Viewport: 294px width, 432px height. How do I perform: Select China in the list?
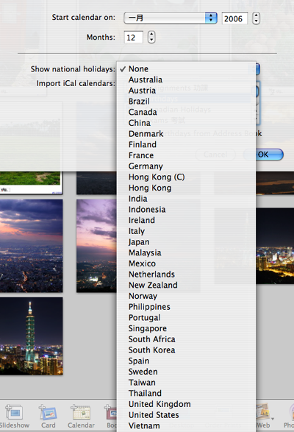click(187, 123)
